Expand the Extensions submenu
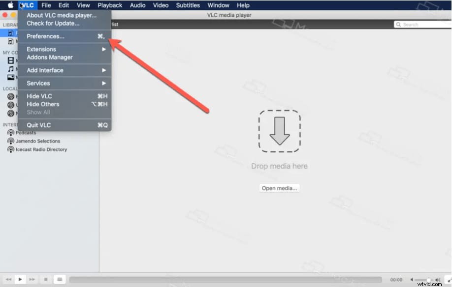Screen dimensions: 452x289 (x=41, y=49)
